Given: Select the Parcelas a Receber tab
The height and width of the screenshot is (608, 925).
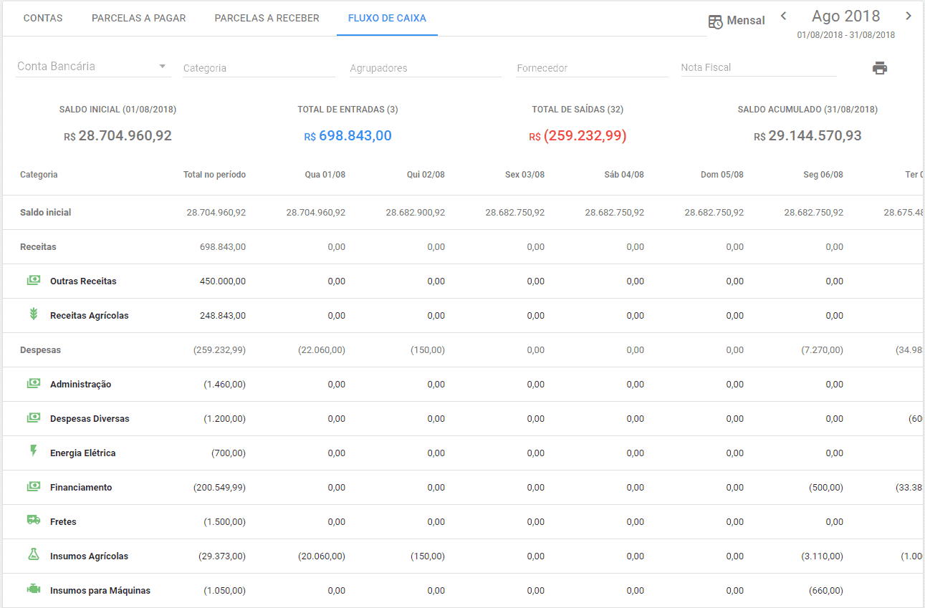Looking at the screenshot, I should tap(267, 18).
